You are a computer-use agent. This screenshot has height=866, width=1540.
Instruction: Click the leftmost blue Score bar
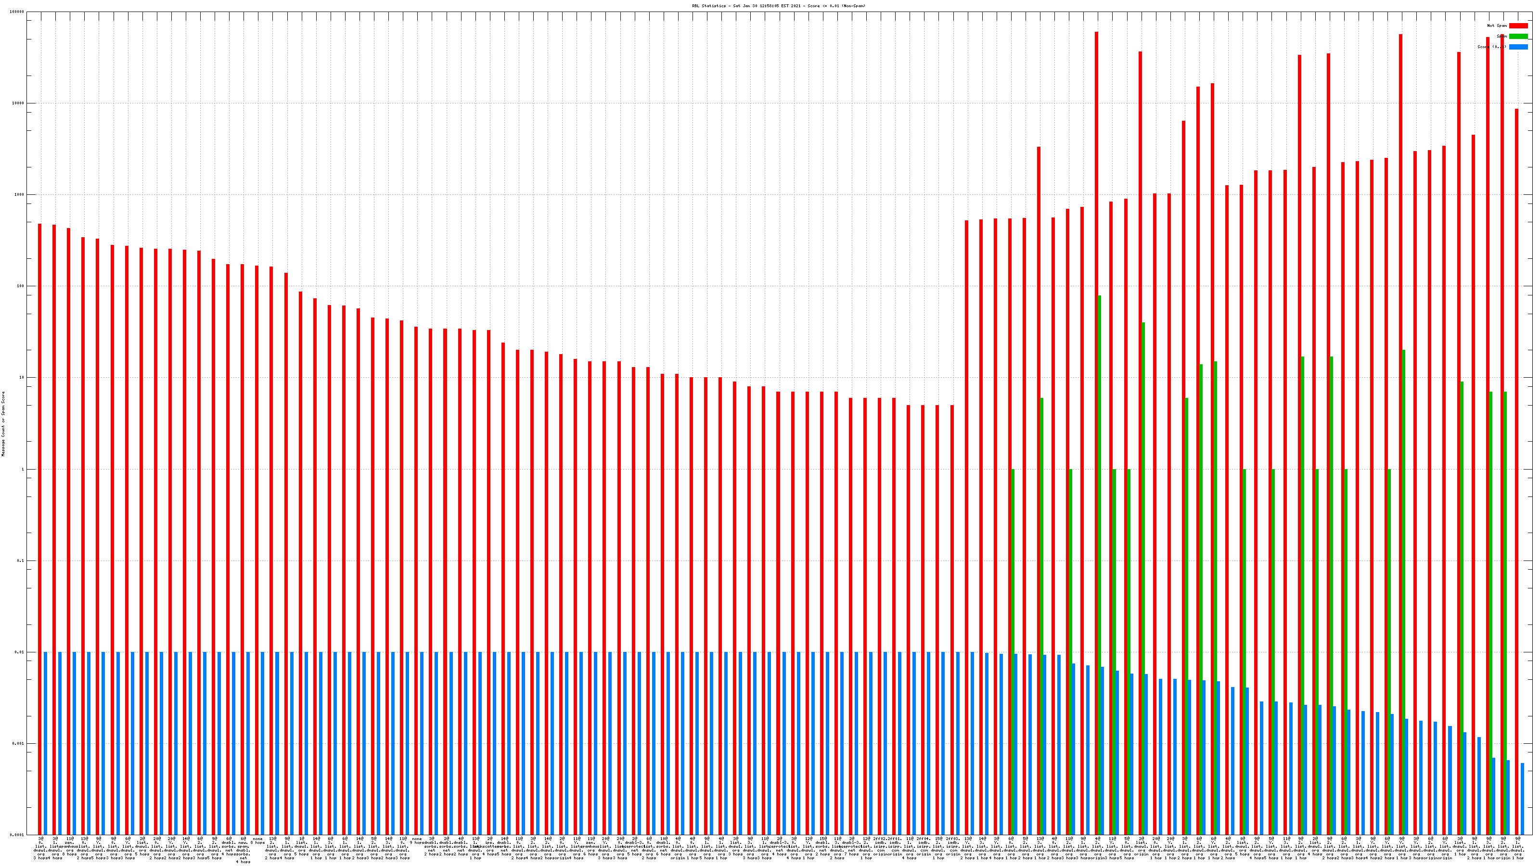(x=45, y=743)
